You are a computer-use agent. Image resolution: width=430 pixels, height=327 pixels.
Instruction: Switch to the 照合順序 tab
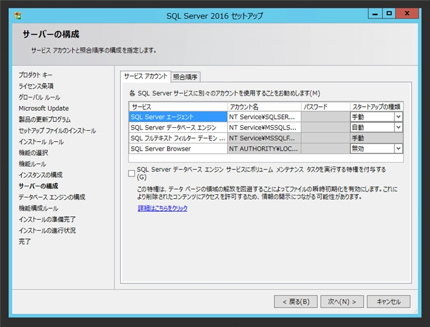(x=186, y=77)
